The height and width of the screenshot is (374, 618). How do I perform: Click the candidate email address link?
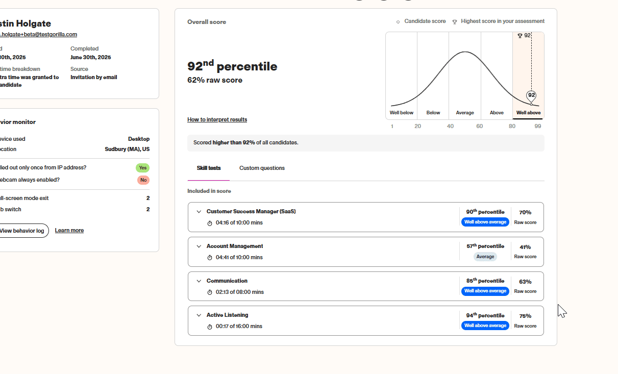(38, 34)
